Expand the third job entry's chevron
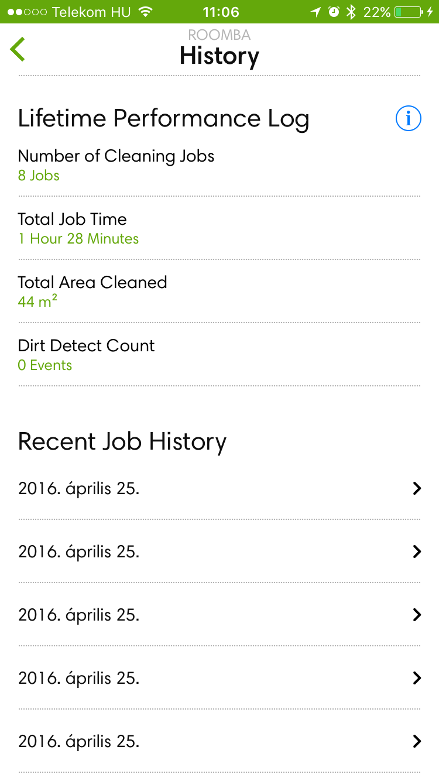 (417, 615)
